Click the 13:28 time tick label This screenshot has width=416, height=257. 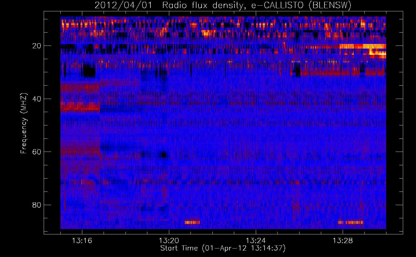coord(343,241)
